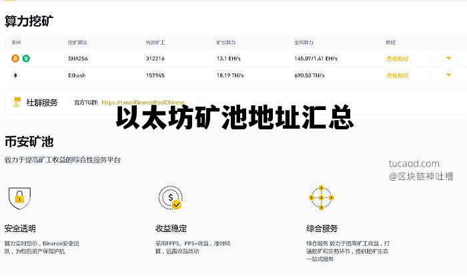Click the 币安矿池 section heading
This screenshot has width=467, height=280.
pos(29,141)
